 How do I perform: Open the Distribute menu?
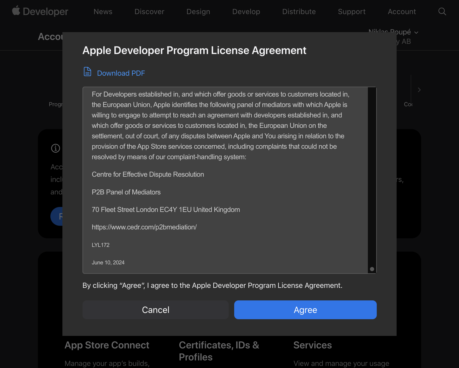[x=299, y=11]
